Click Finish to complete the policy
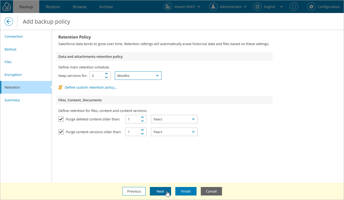Screen dimensions: 344x200 (186, 191)
